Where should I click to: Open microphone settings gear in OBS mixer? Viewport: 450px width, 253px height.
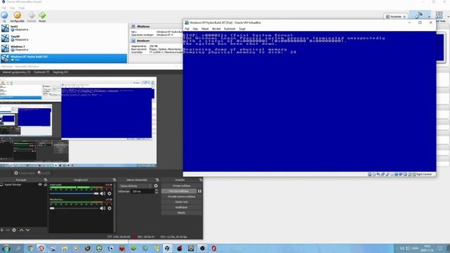click(110, 208)
